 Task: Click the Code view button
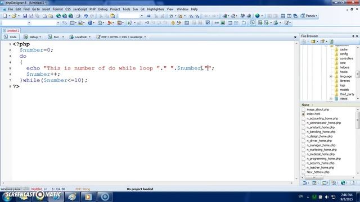11,37
